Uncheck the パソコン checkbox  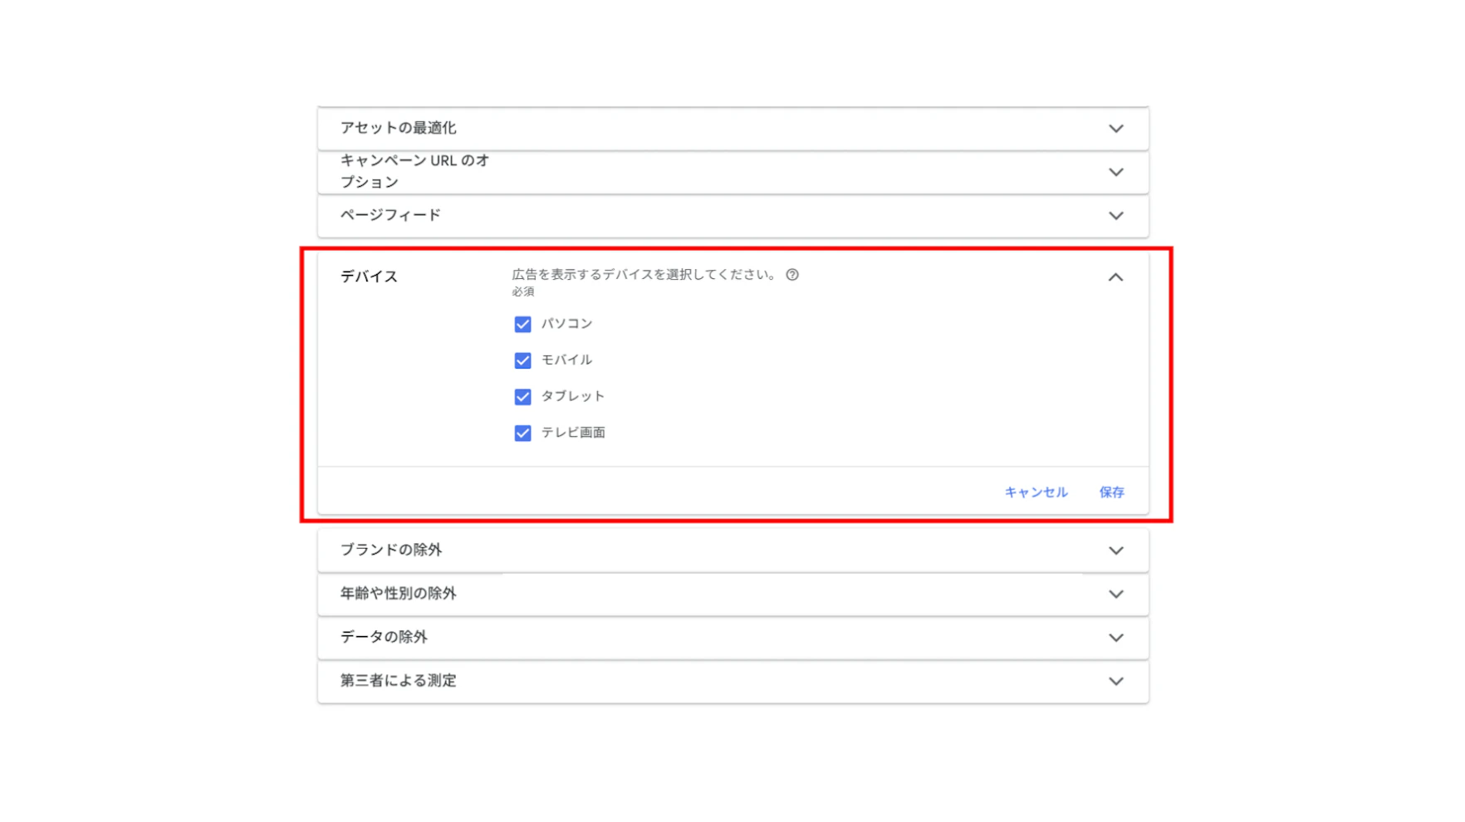click(522, 324)
